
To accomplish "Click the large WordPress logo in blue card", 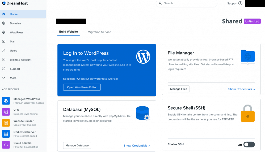I will click(x=143, y=57).
